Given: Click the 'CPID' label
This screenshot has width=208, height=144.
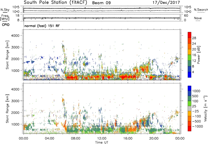Looking at the screenshot, I should click(x=6, y=25).
